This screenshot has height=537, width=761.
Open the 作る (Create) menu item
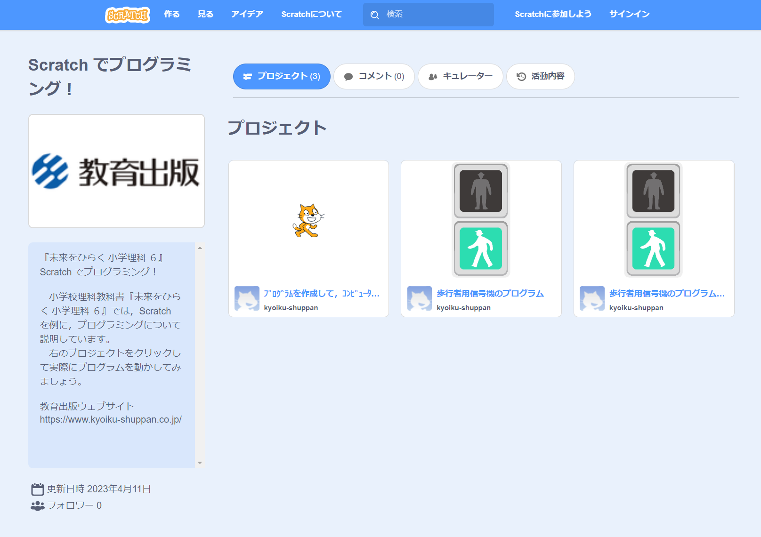[x=172, y=14]
